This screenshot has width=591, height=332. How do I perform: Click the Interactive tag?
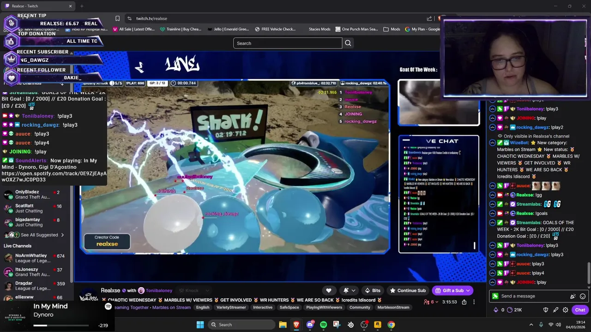263,308
